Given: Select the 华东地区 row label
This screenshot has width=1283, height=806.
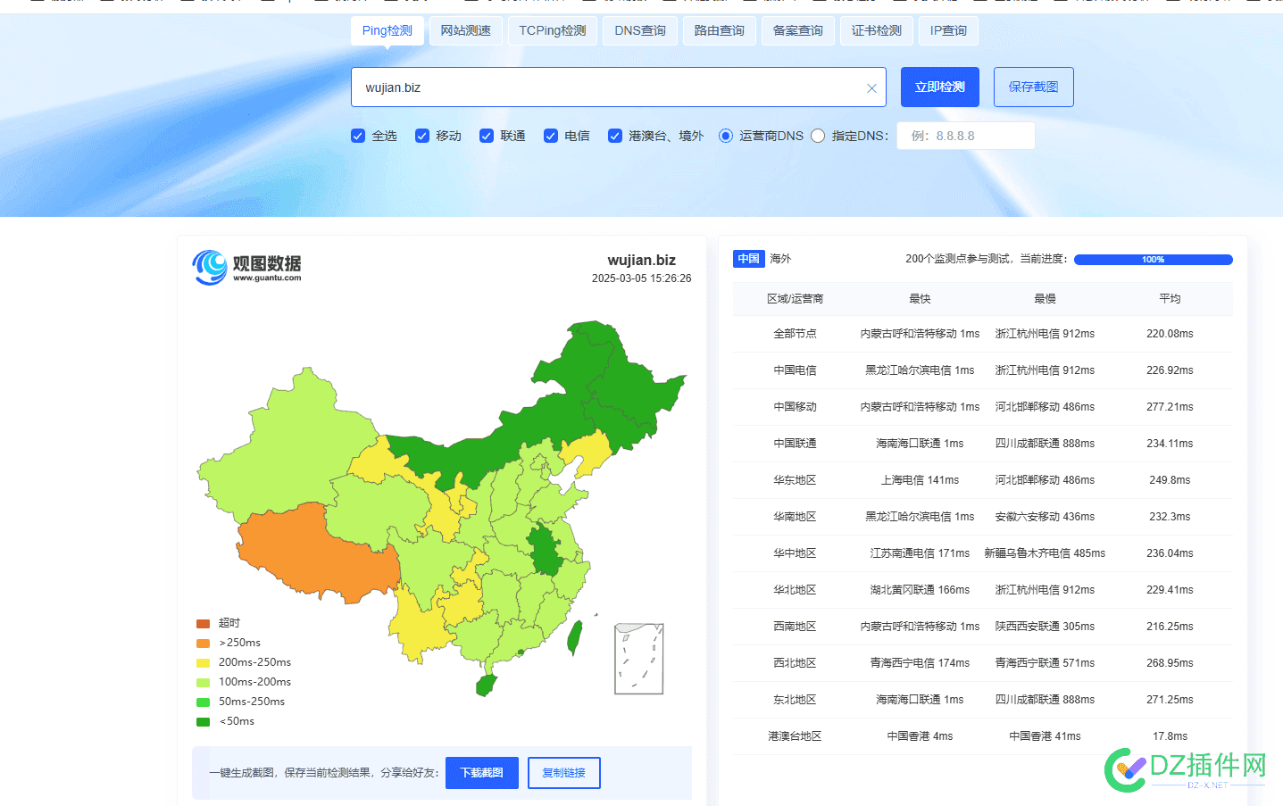Looking at the screenshot, I should click(795, 480).
